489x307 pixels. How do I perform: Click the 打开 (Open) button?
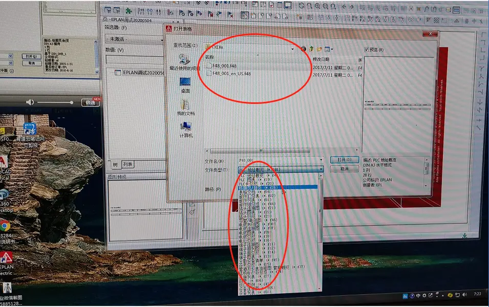[x=344, y=160]
